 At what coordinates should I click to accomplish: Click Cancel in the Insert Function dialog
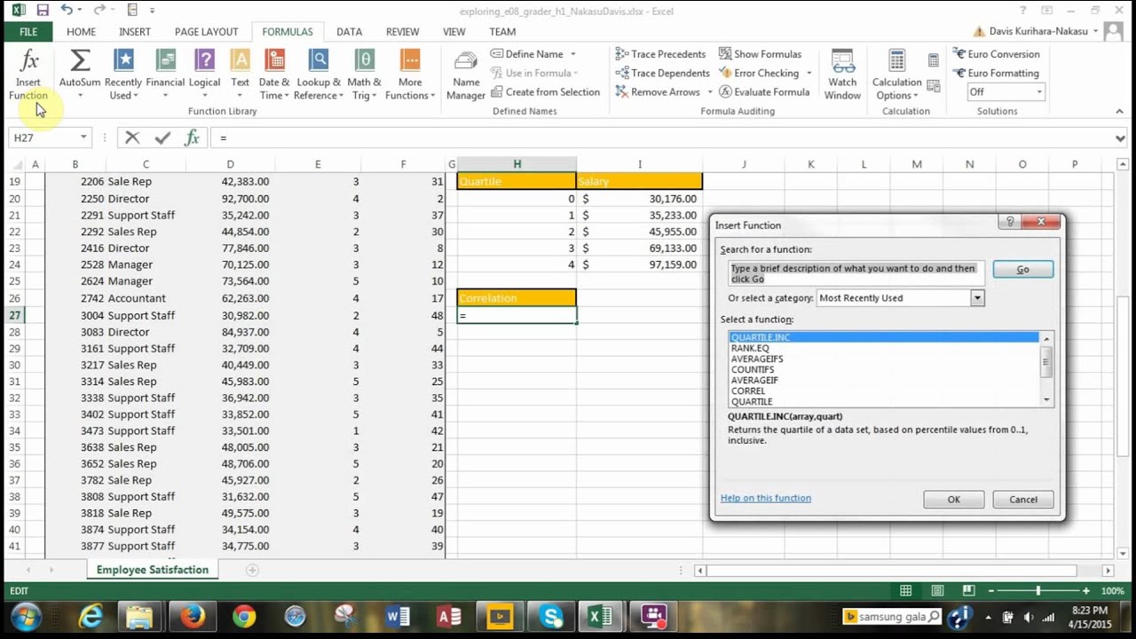tap(1023, 500)
